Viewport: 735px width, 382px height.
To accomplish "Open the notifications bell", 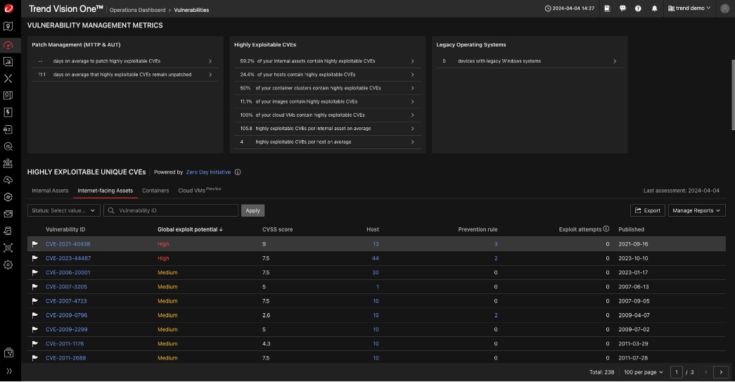I will coord(655,8).
